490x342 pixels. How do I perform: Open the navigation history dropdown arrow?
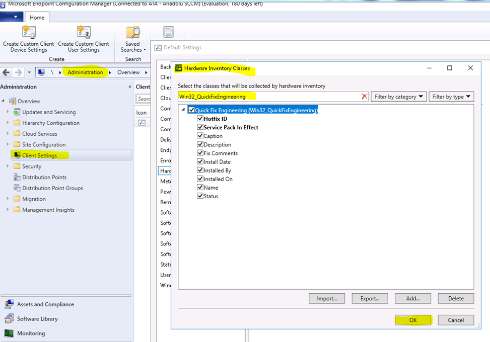click(x=29, y=72)
